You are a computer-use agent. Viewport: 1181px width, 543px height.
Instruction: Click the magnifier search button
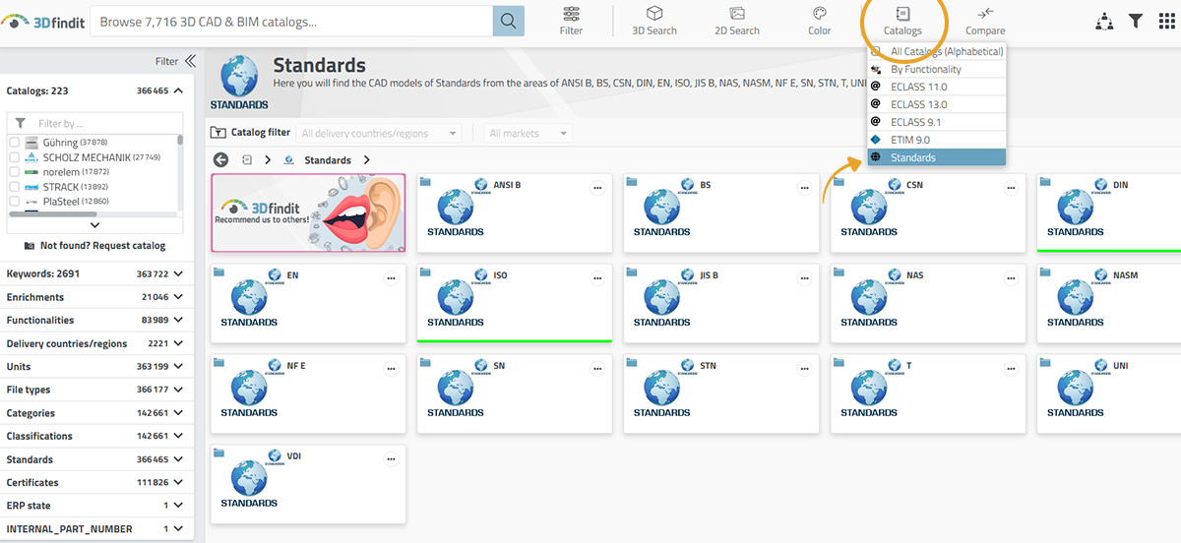508,21
